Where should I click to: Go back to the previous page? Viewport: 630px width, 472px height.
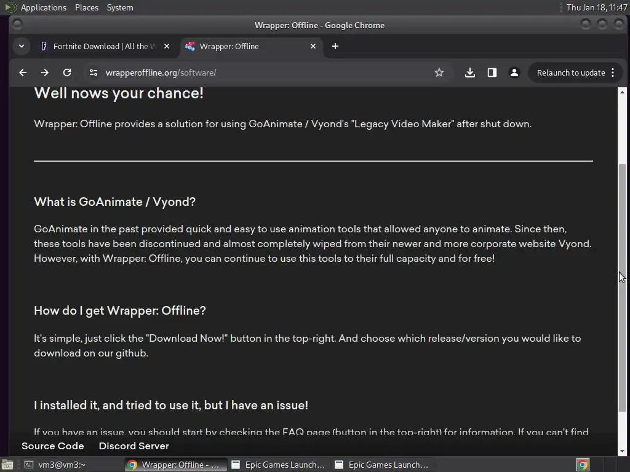click(x=23, y=73)
